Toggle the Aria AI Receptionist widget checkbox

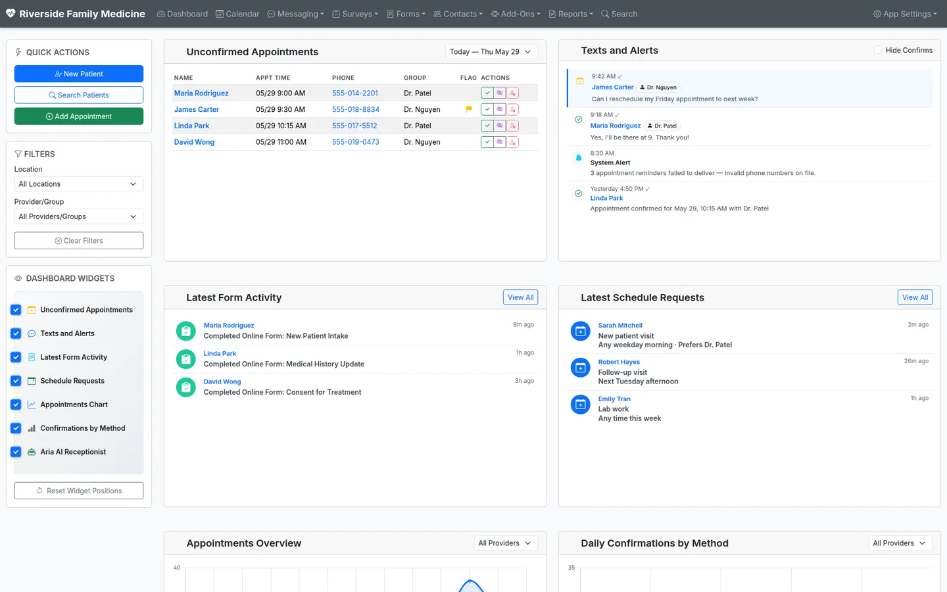click(16, 452)
